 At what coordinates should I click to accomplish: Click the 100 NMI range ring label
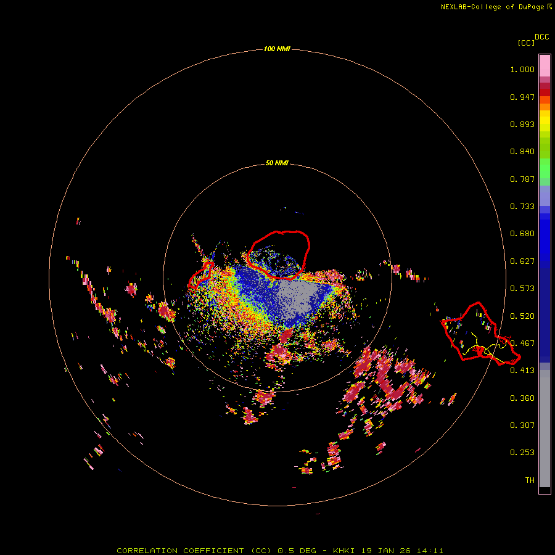[x=277, y=49]
